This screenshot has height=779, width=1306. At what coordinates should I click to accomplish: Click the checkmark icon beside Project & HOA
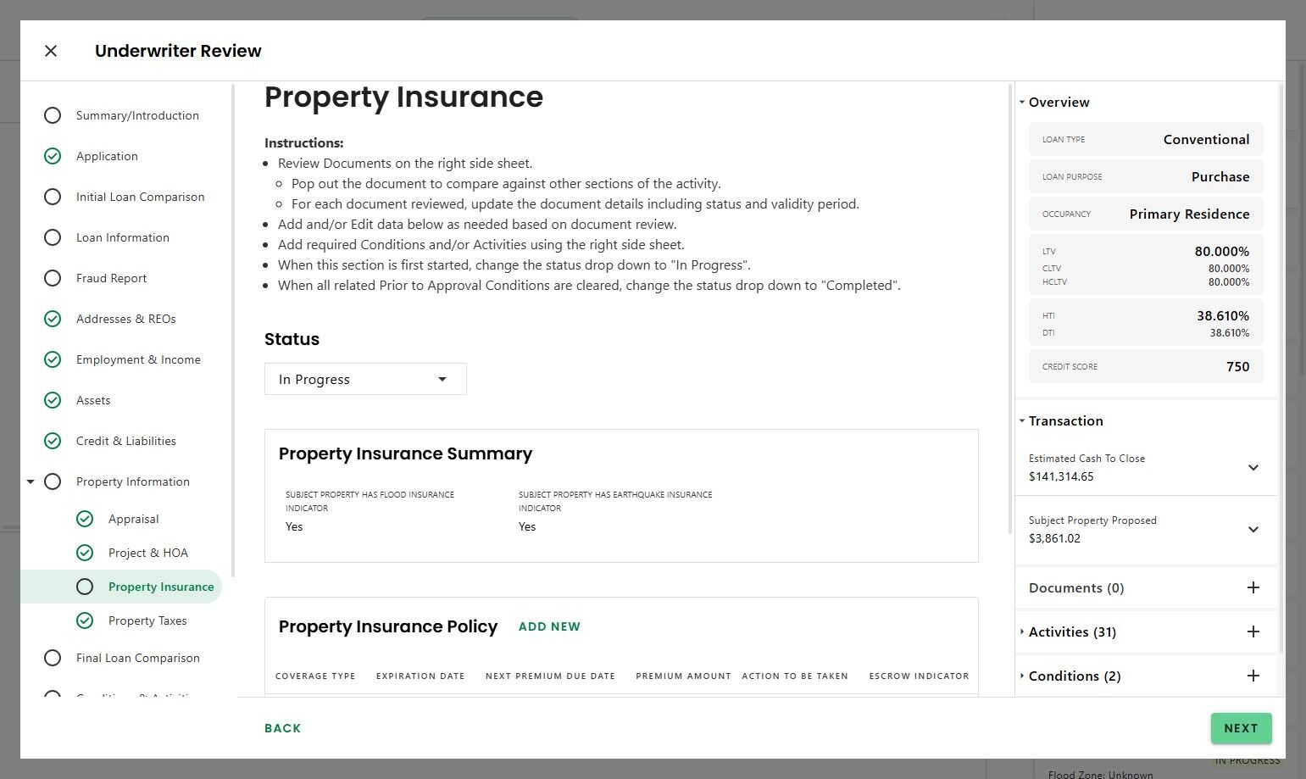pyautogui.click(x=85, y=553)
